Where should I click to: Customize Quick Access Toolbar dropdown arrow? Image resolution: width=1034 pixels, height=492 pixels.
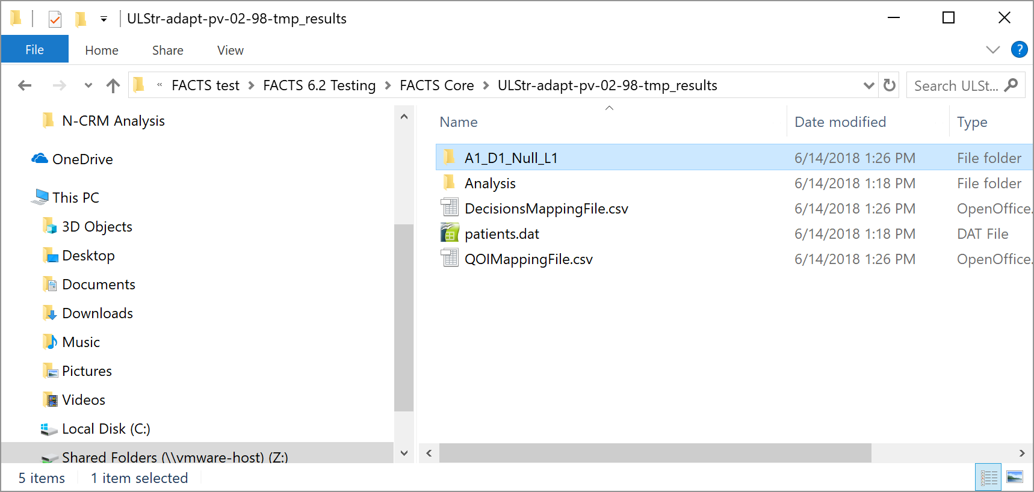(104, 19)
